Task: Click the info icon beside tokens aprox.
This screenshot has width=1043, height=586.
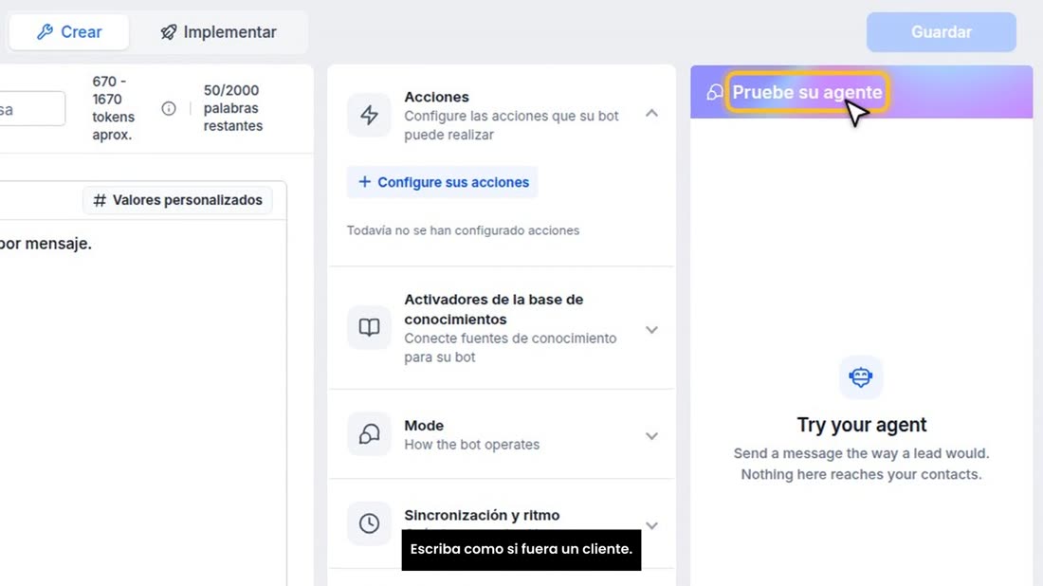Action: (x=169, y=108)
